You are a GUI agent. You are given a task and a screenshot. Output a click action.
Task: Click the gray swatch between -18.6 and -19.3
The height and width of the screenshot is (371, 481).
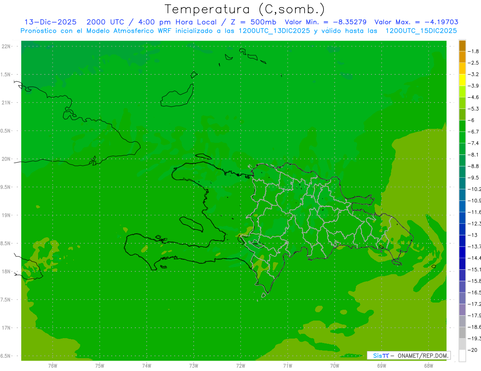[x=462, y=333]
